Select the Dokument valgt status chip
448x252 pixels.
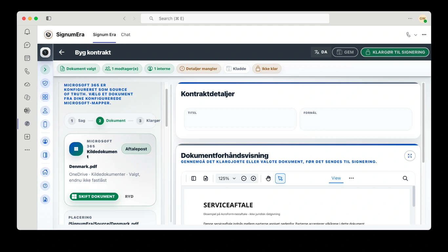pos(78,69)
